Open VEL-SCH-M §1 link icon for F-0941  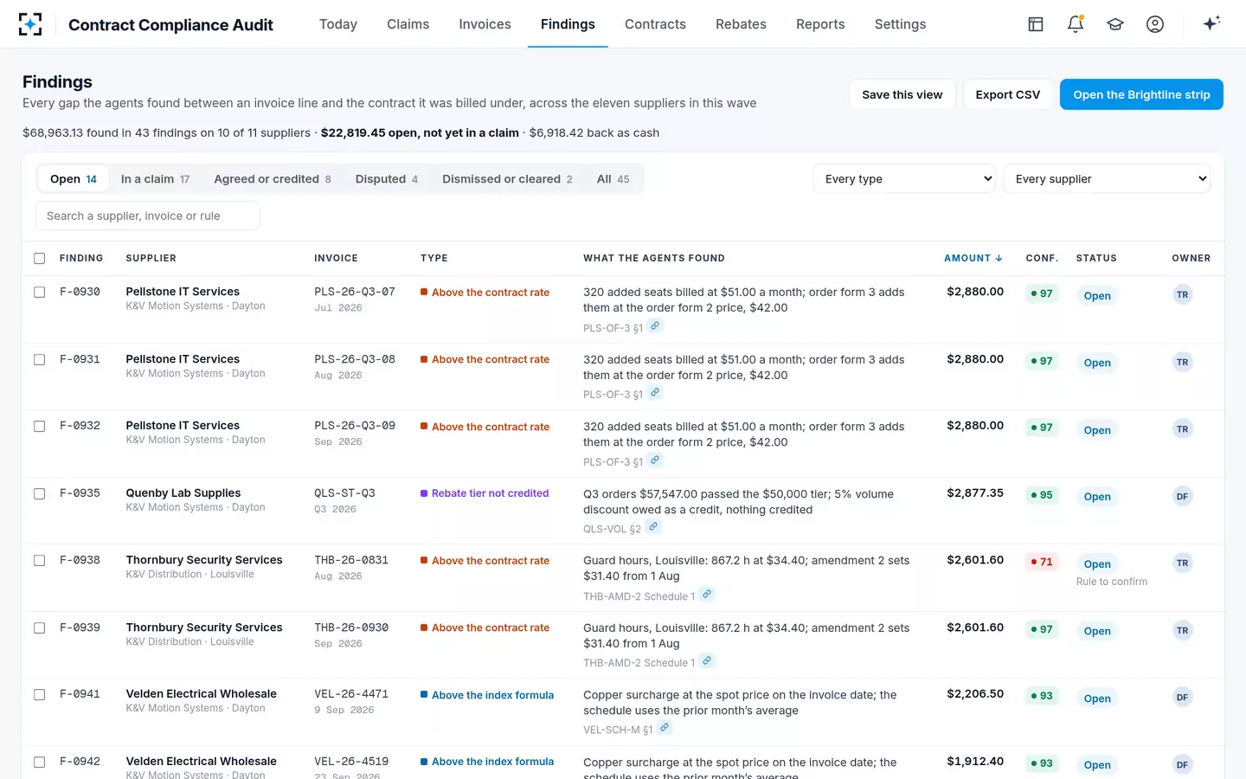pos(665,728)
